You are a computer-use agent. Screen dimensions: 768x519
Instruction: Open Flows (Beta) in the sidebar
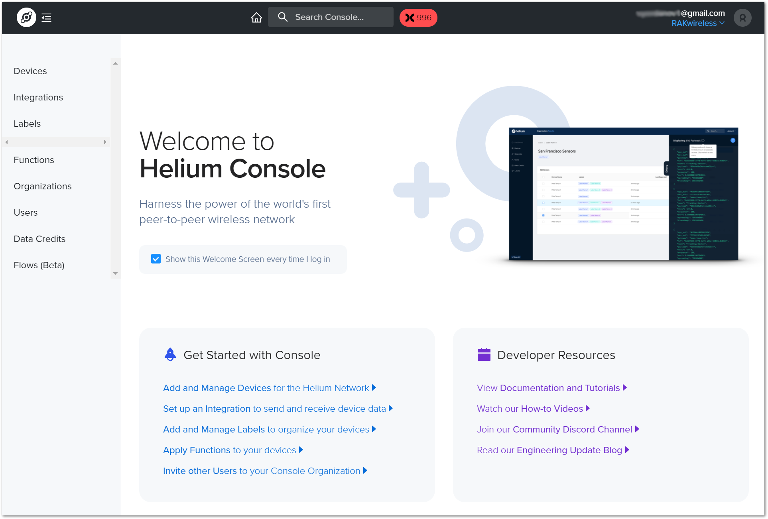[x=39, y=265]
